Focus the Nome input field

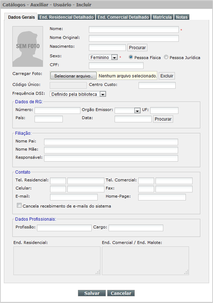(x=134, y=29)
